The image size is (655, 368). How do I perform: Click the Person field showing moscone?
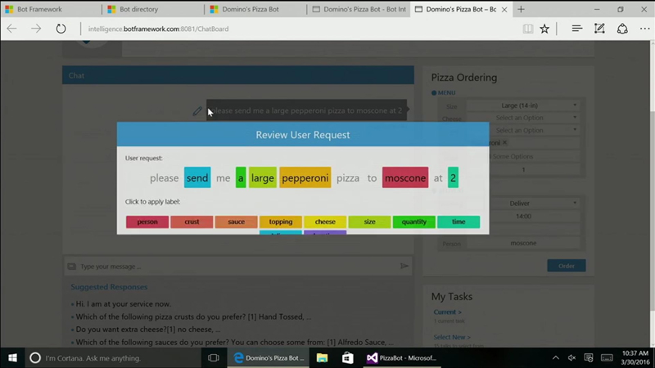523,243
